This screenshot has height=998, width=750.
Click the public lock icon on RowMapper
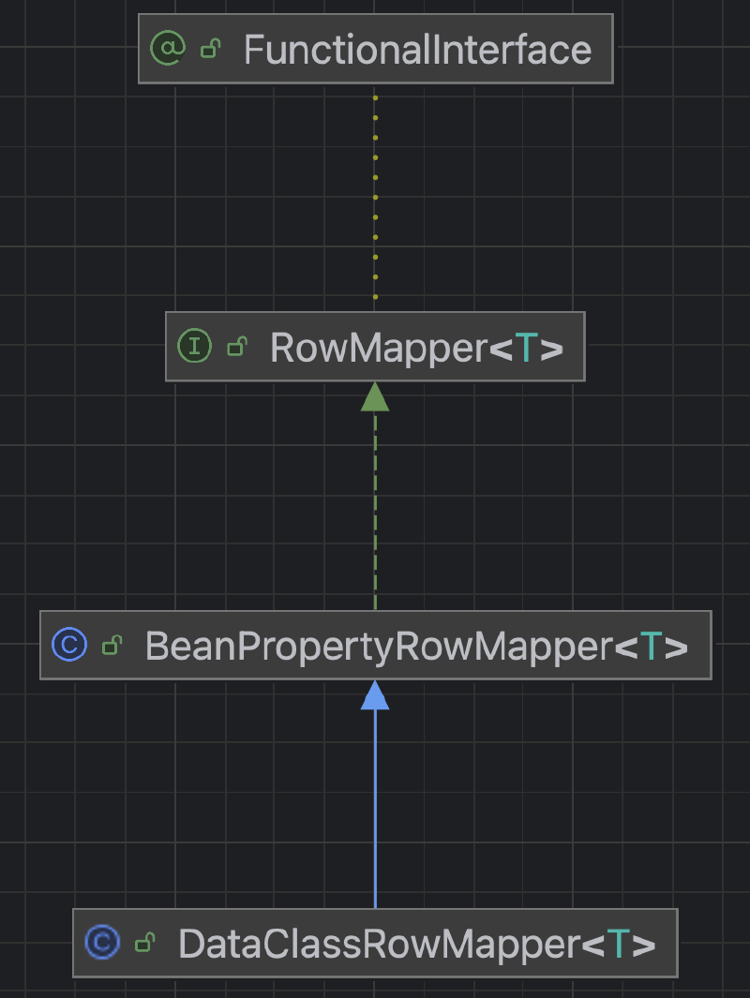pyautogui.click(x=237, y=347)
